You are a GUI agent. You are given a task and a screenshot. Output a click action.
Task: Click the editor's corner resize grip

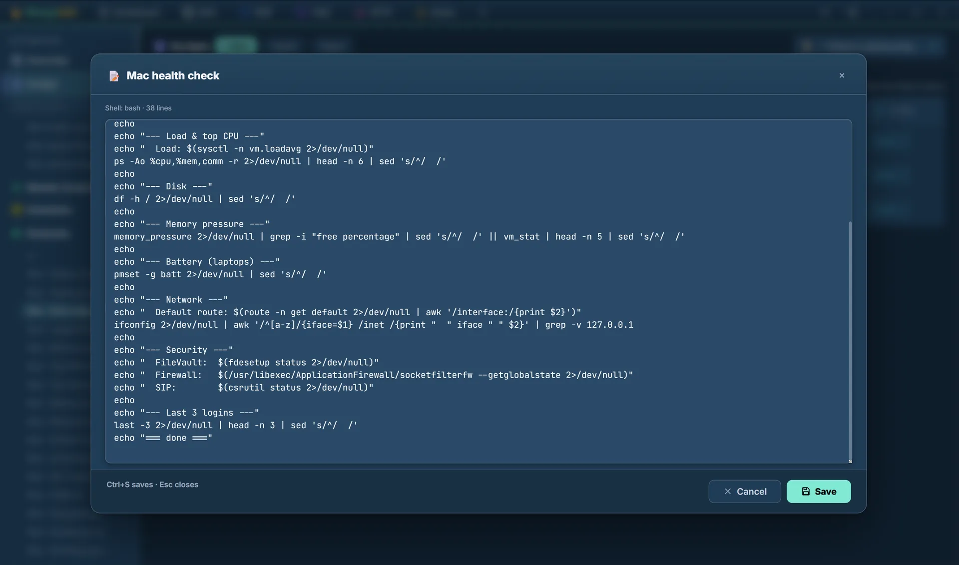coord(850,461)
